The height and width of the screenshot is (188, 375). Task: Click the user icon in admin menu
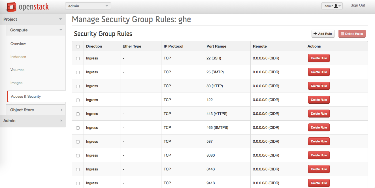point(336,6)
